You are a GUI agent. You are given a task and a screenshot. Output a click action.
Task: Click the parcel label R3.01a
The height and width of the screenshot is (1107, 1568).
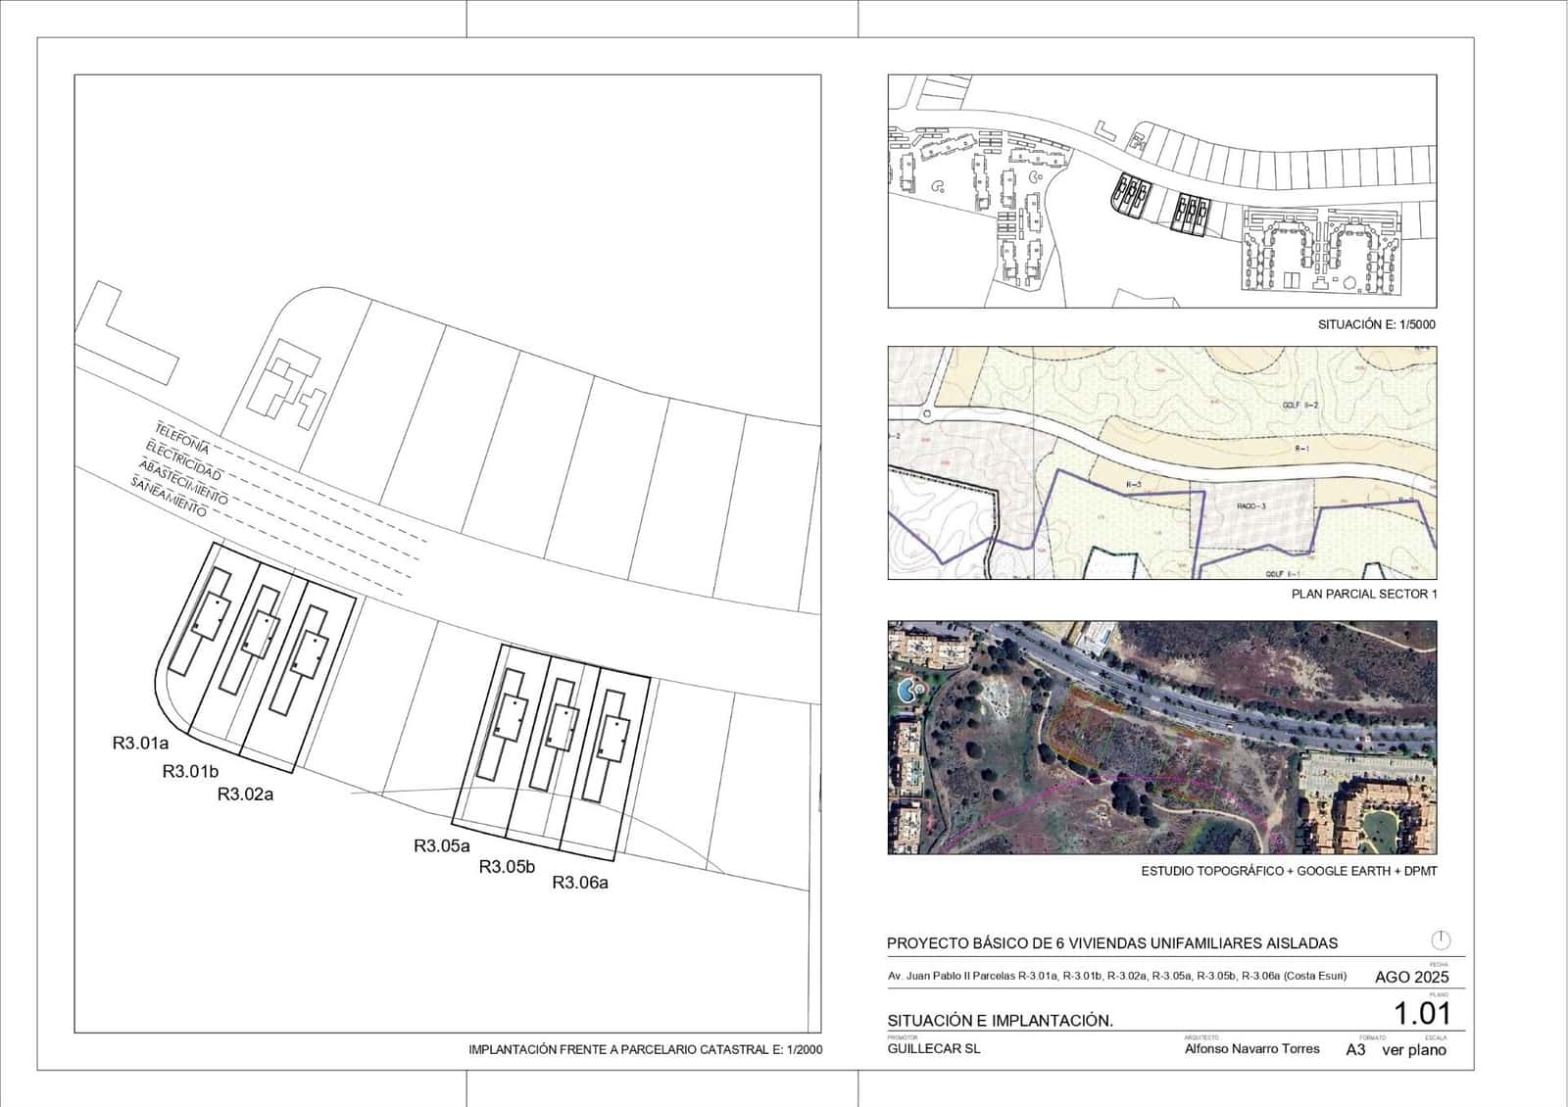[x=140, y=744]
